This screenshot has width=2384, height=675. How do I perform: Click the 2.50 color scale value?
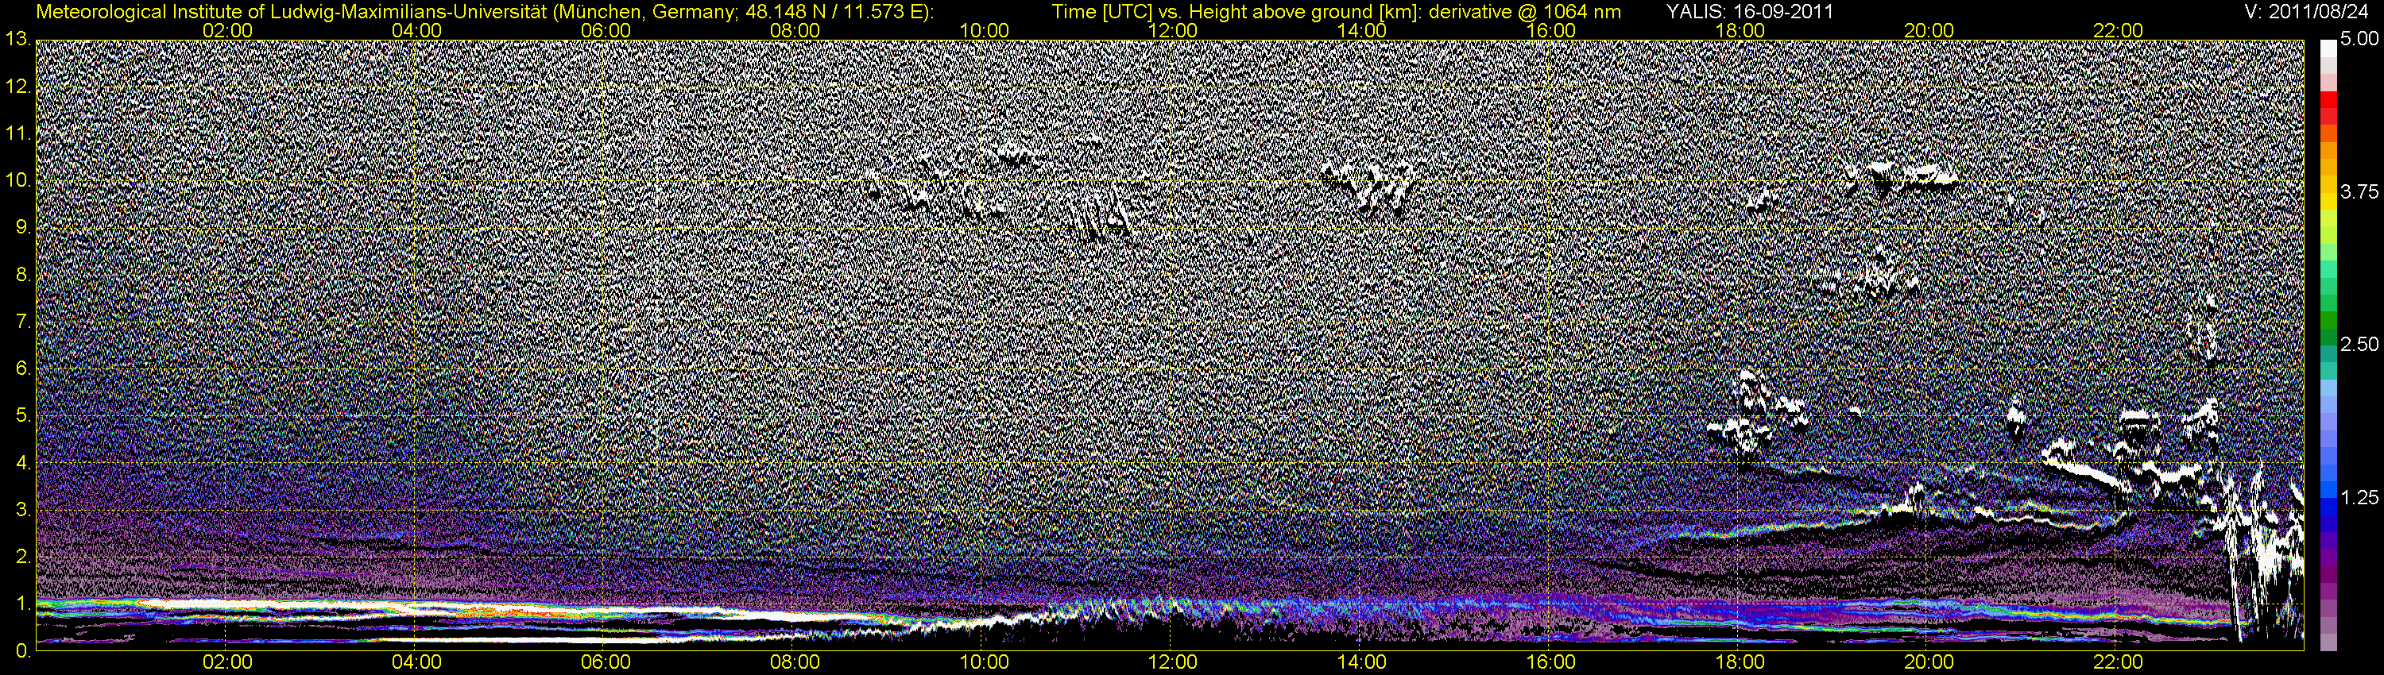pyautogui.click(x=2359, y=345)
